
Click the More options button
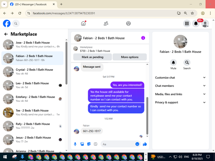(129, 57)
